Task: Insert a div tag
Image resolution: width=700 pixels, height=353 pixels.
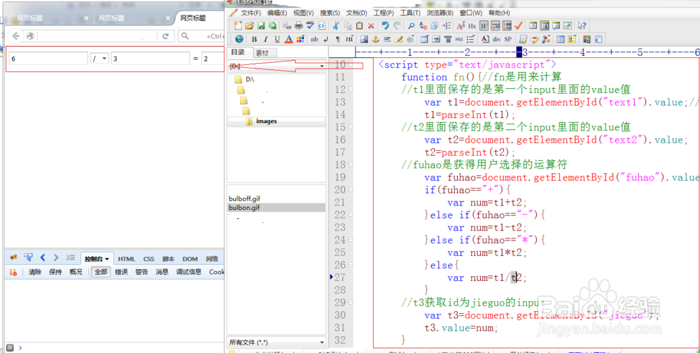Action: [x=496, y=38]
